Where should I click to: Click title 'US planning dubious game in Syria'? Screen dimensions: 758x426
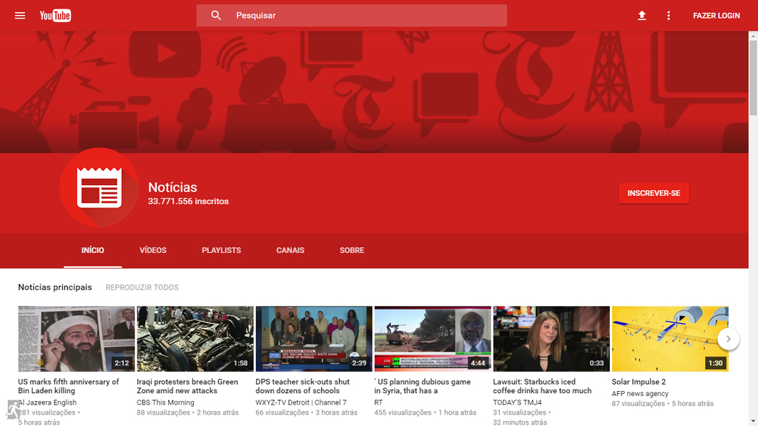423,386
